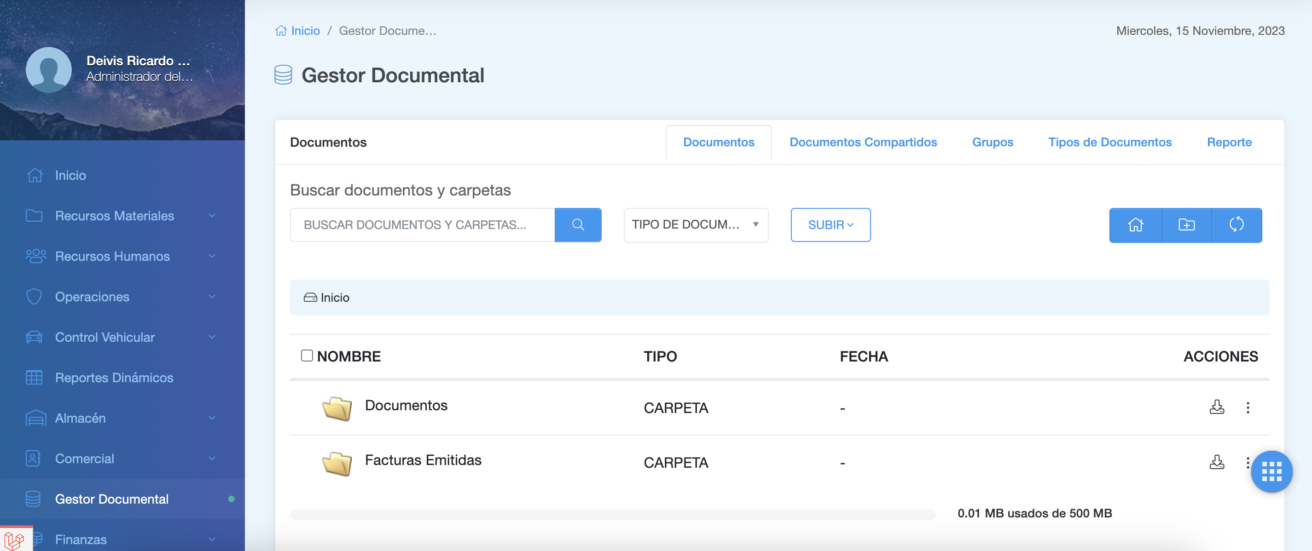Viewport: 1312px width, 551px height.
Task: Open the Tipos de Documentos tab
Action: click(x=1109, y=142)
